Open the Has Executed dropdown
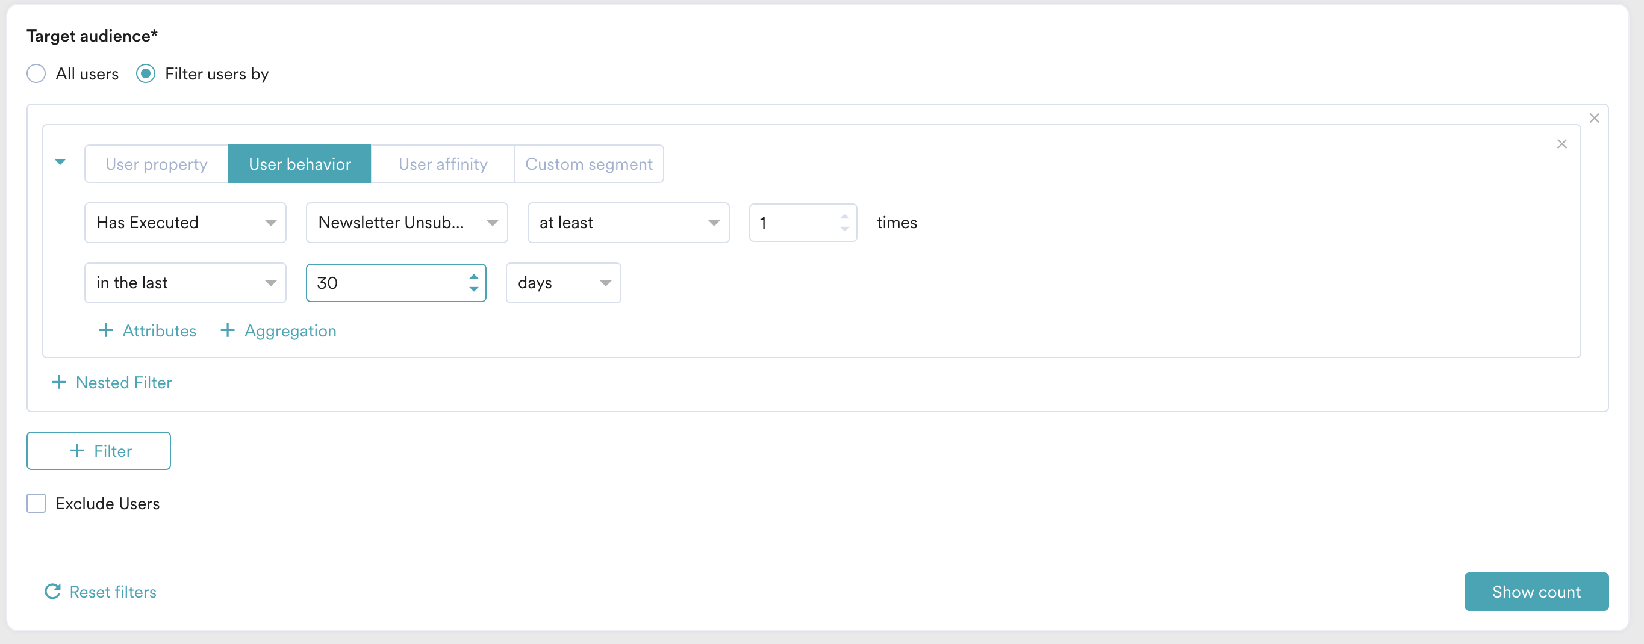The image size is (1644, 644). coord(185,223)
